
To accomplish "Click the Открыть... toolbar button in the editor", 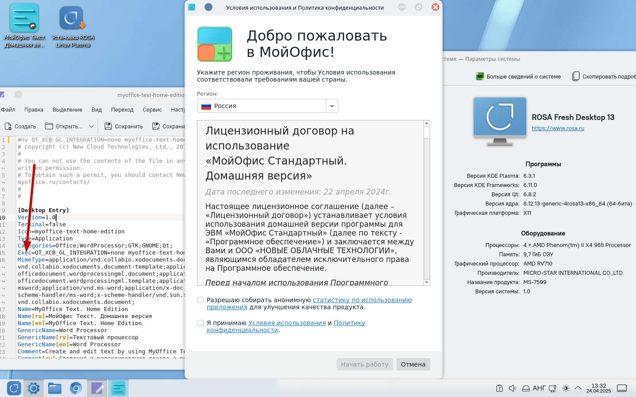I will point(64,126).
